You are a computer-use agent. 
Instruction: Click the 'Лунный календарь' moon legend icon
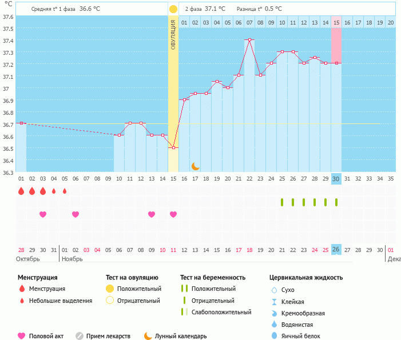point(148,336)
